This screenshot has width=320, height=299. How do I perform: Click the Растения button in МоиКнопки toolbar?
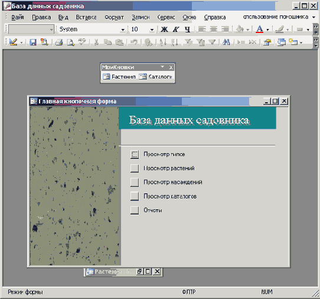coord(119,77)
